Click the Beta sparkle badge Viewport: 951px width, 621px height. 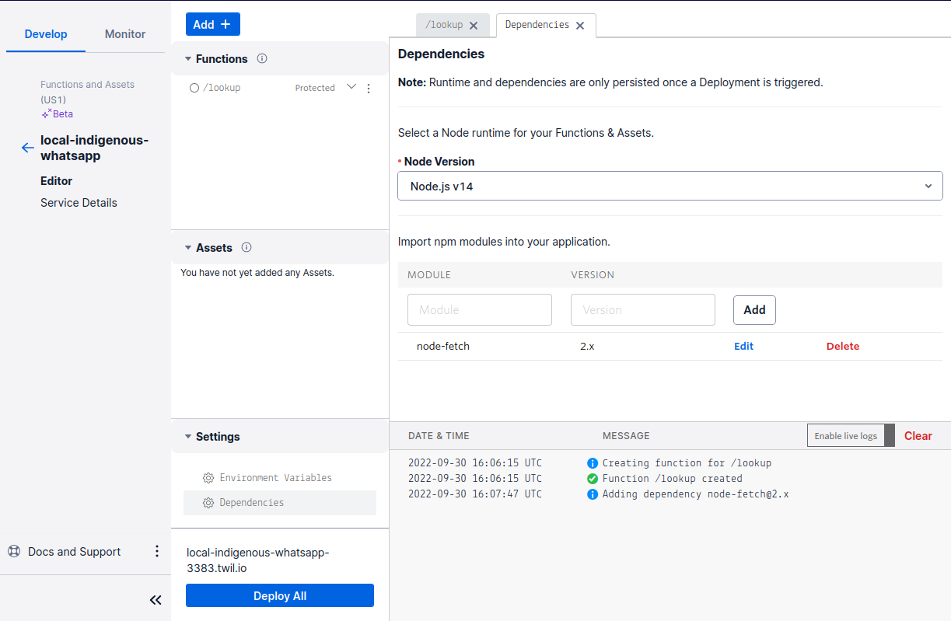[x=58, y=113]
